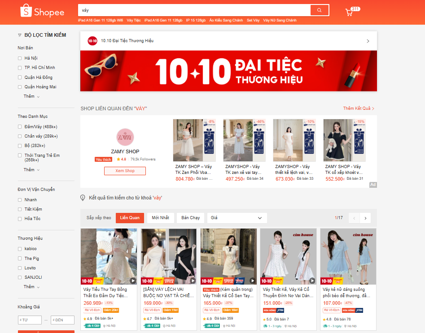425x333 pixels.
Task: Open the Giá price sort dropdown
Action: (x=237, y=218)
